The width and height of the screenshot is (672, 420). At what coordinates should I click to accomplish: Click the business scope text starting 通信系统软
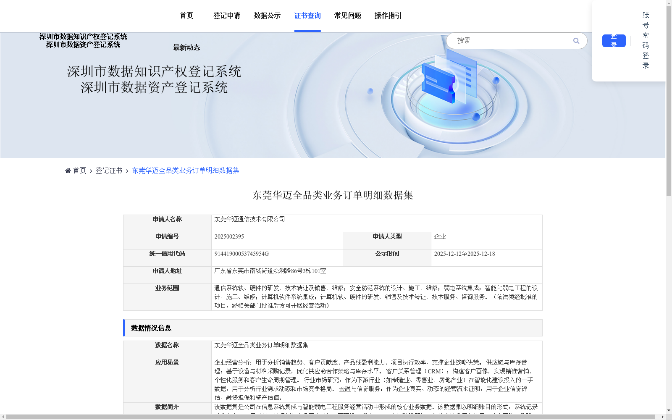[376, 297]
